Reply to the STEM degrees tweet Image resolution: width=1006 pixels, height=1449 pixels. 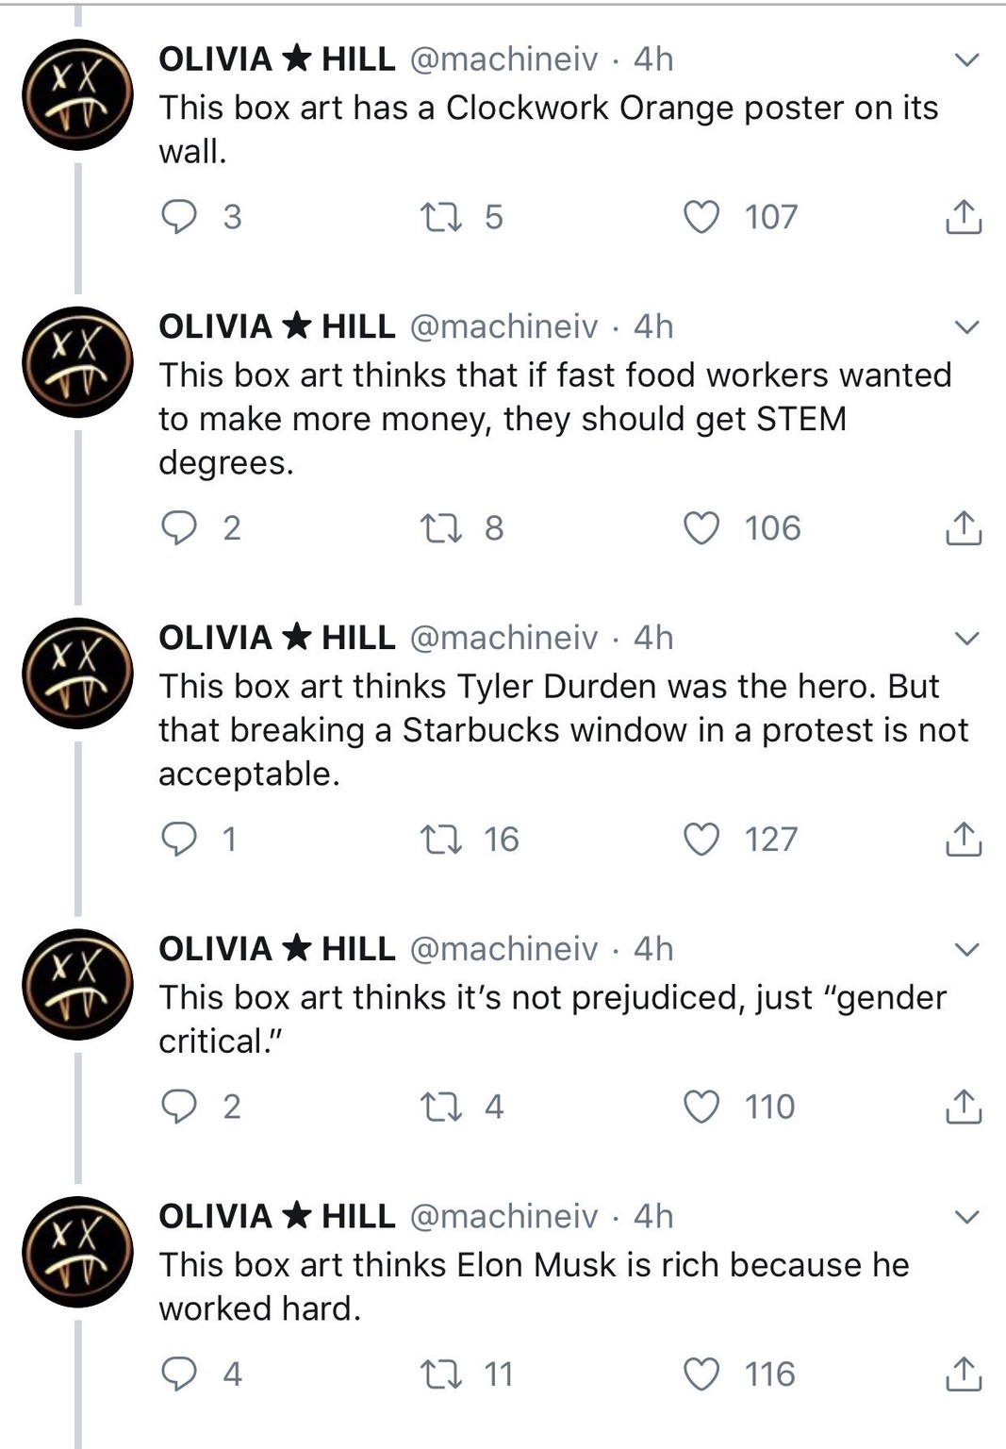[x=179, y=528]
